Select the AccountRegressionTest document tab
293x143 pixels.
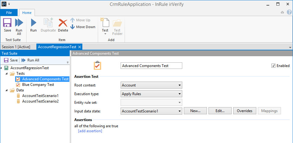[x=57, y=47]
